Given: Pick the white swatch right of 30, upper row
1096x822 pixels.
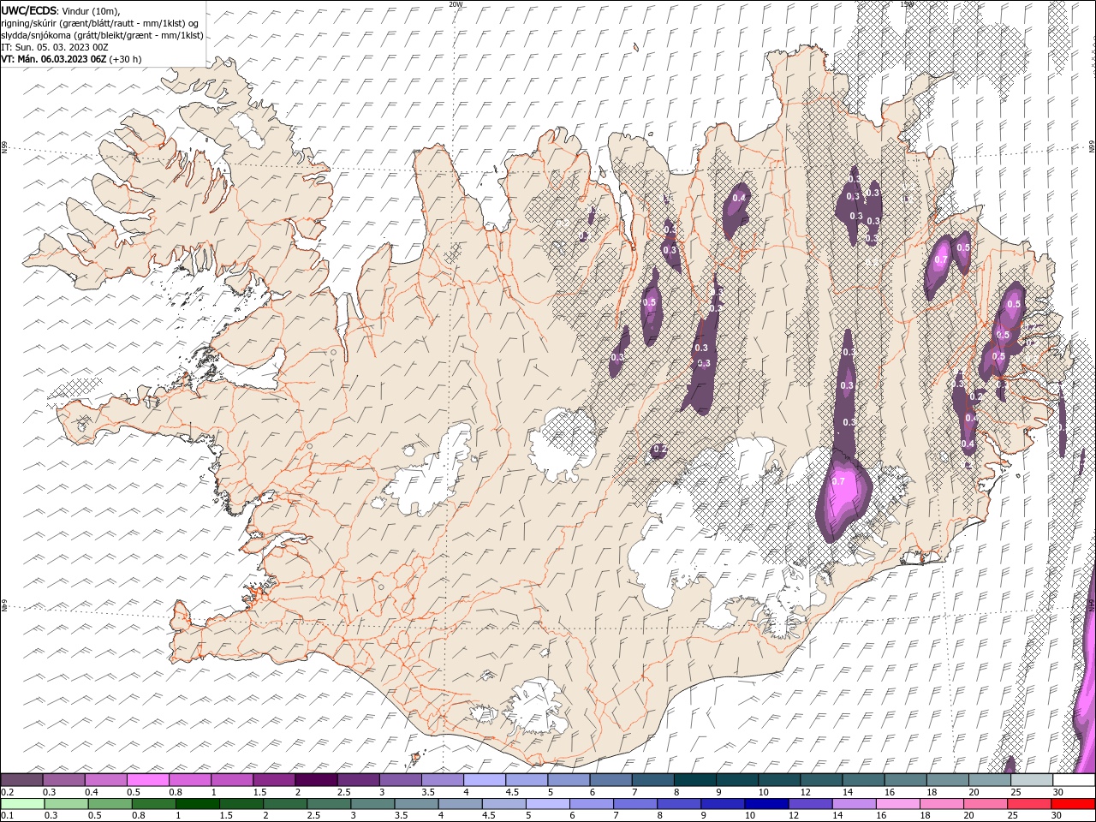Looking at the screenshot, I should pyautogui.click(x=1074, y=780).
